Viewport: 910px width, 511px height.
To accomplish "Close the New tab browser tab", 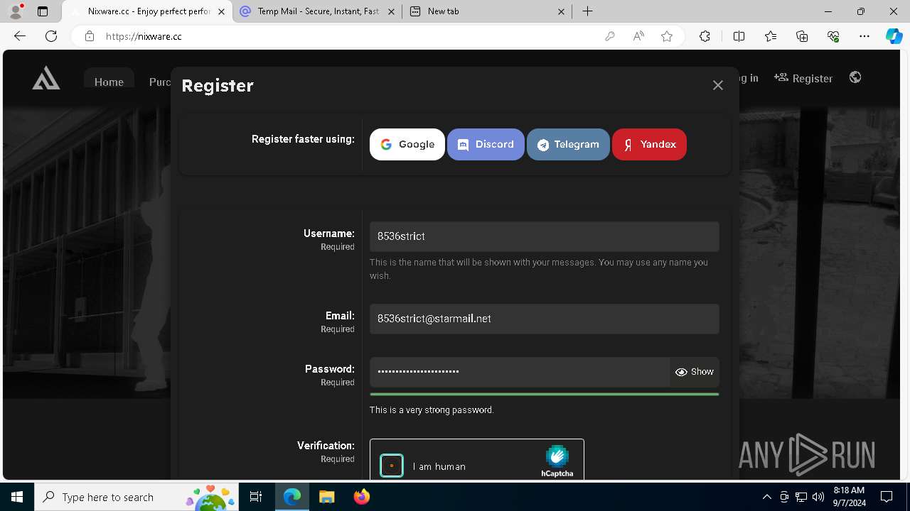I will click(x=561, y=11).
